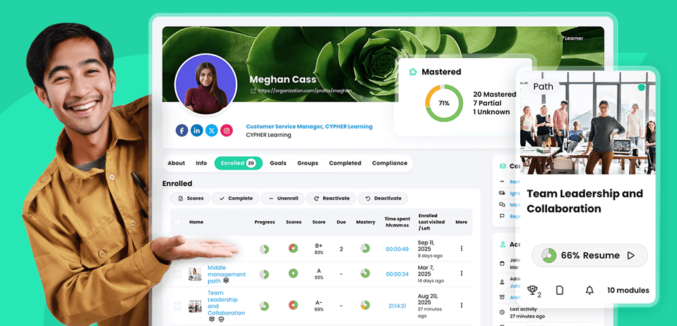The height and width of the screenshot is (326, 677).
Task: Open the Instagram social icon
Action: (x=227, y=131)
